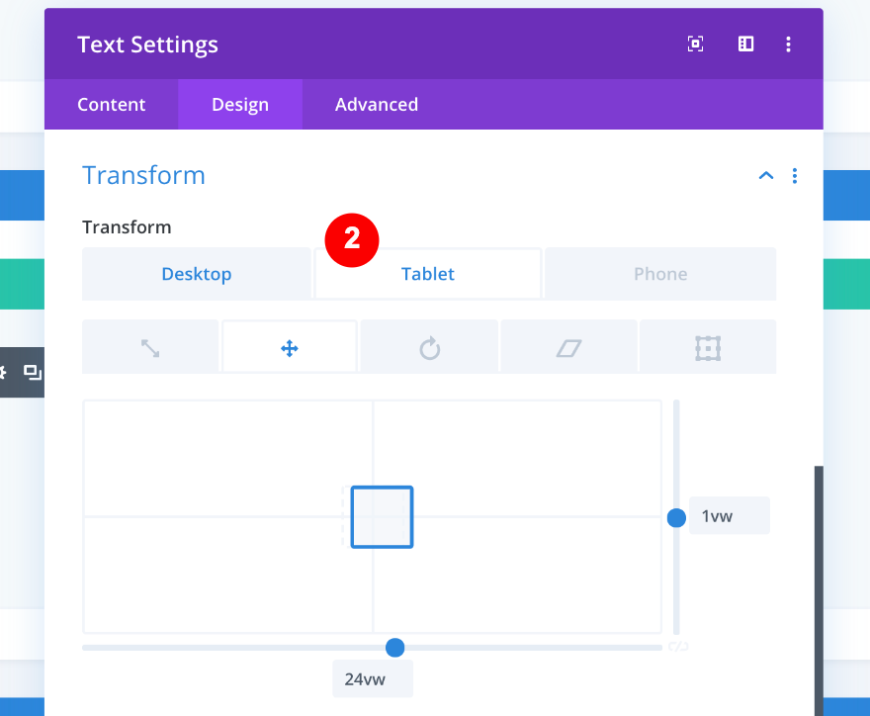Select the Desktop responsive view
The height and width of the screenshot is (716, 870).
click(x=196, y=273)
